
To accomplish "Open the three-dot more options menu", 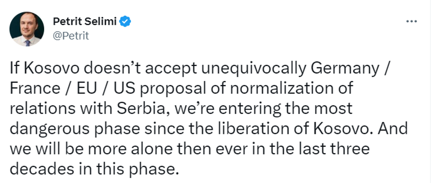I will point(411,21).
